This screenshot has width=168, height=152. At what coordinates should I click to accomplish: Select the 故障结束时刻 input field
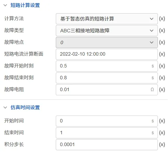tap(107, 78)
